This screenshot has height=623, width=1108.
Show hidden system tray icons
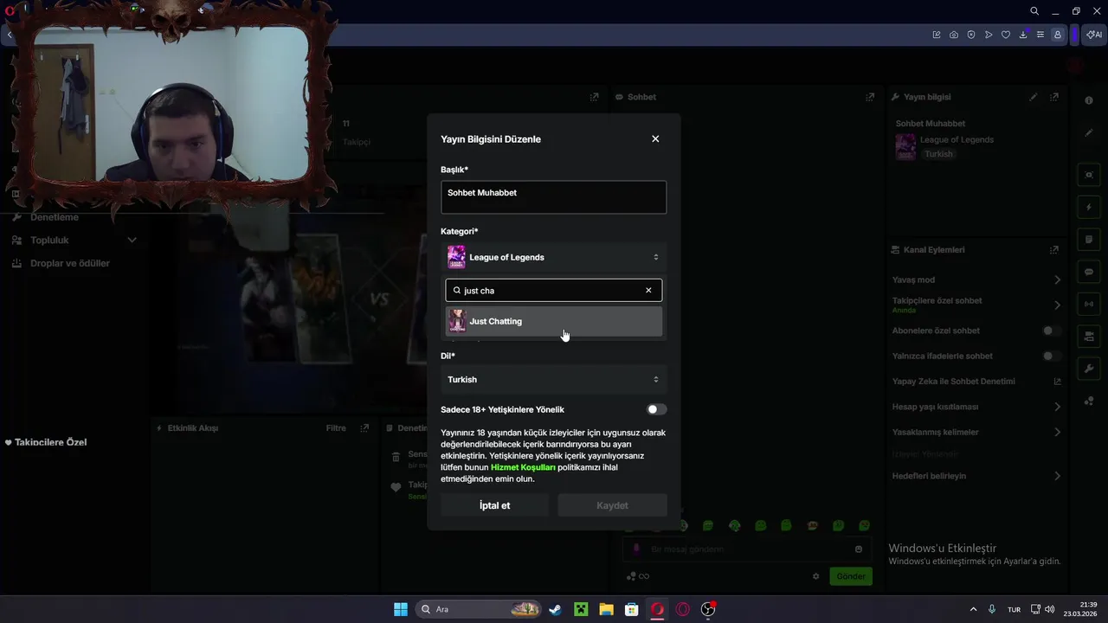pos(973,609)
